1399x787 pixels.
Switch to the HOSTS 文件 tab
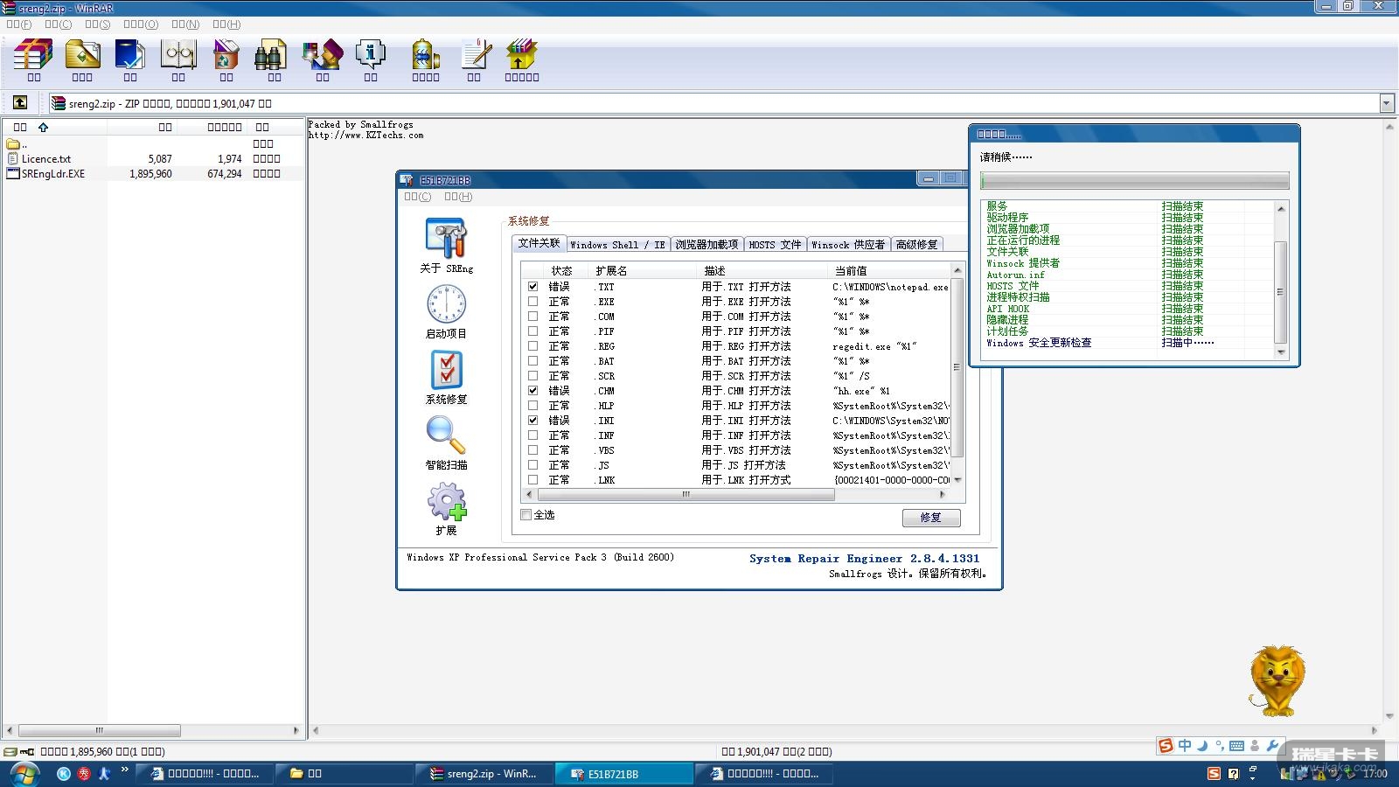[775, 245]
